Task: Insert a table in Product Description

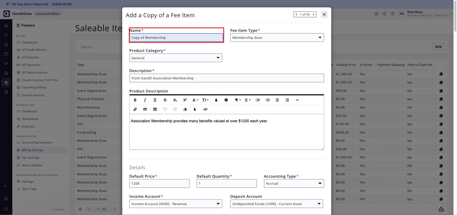Action: tap(155, 109)
